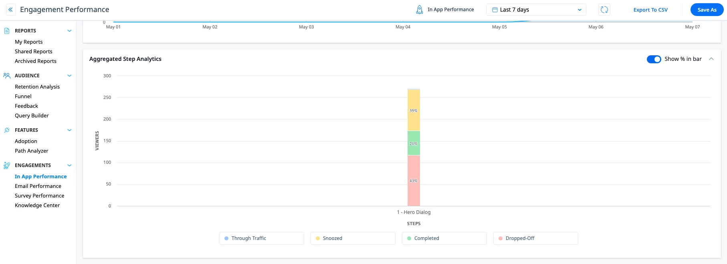Screen dimensions: 727x264
Task: Collapse the FEATURES section chevron
Action: (69, 130)
